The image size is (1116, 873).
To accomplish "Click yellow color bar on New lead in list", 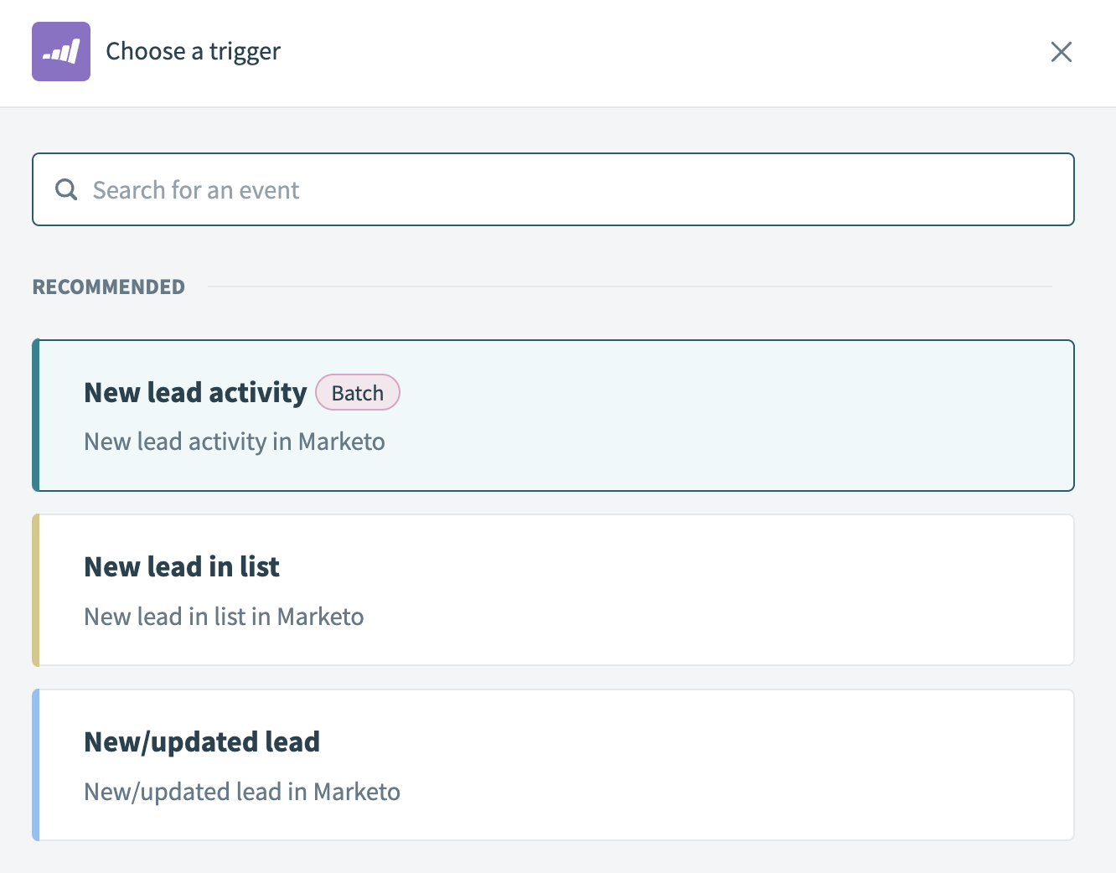I will 36,591.
